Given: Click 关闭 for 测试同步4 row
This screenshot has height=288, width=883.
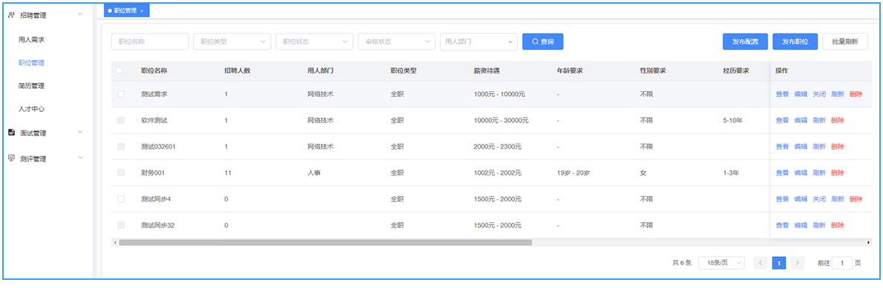Looking at the screenshot, I should point(819,198).
